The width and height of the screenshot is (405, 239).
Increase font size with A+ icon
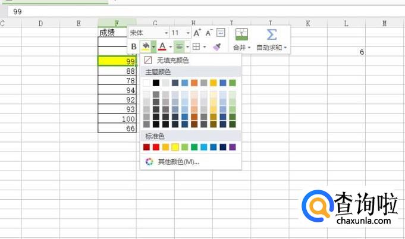pyautogui.click(x=197, y=33)
